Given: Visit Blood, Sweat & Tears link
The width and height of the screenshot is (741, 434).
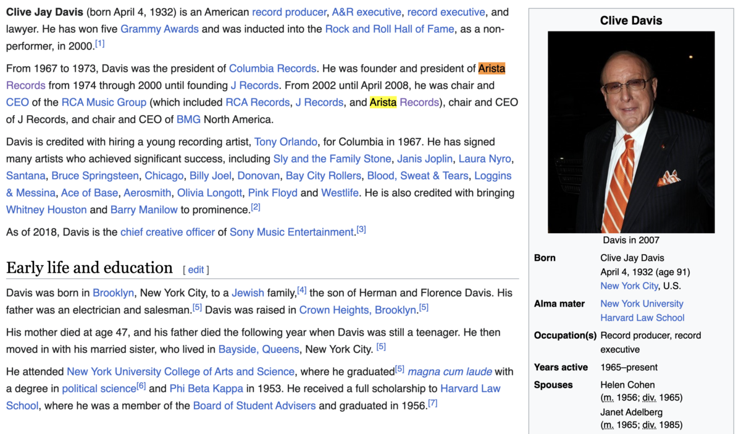Looking at the screenshot, I should [418, 176].
